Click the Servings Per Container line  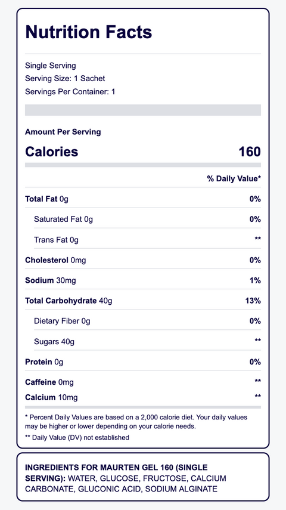(70, 92)
